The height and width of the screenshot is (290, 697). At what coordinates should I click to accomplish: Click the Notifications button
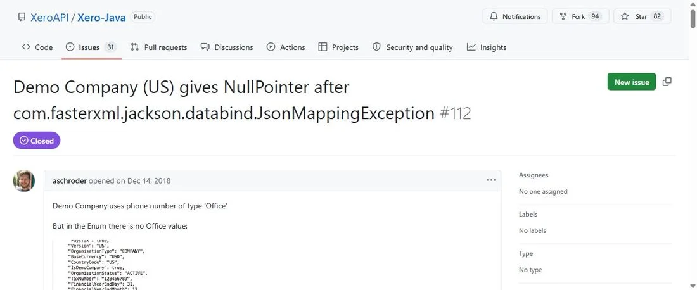tap(515, 16)
